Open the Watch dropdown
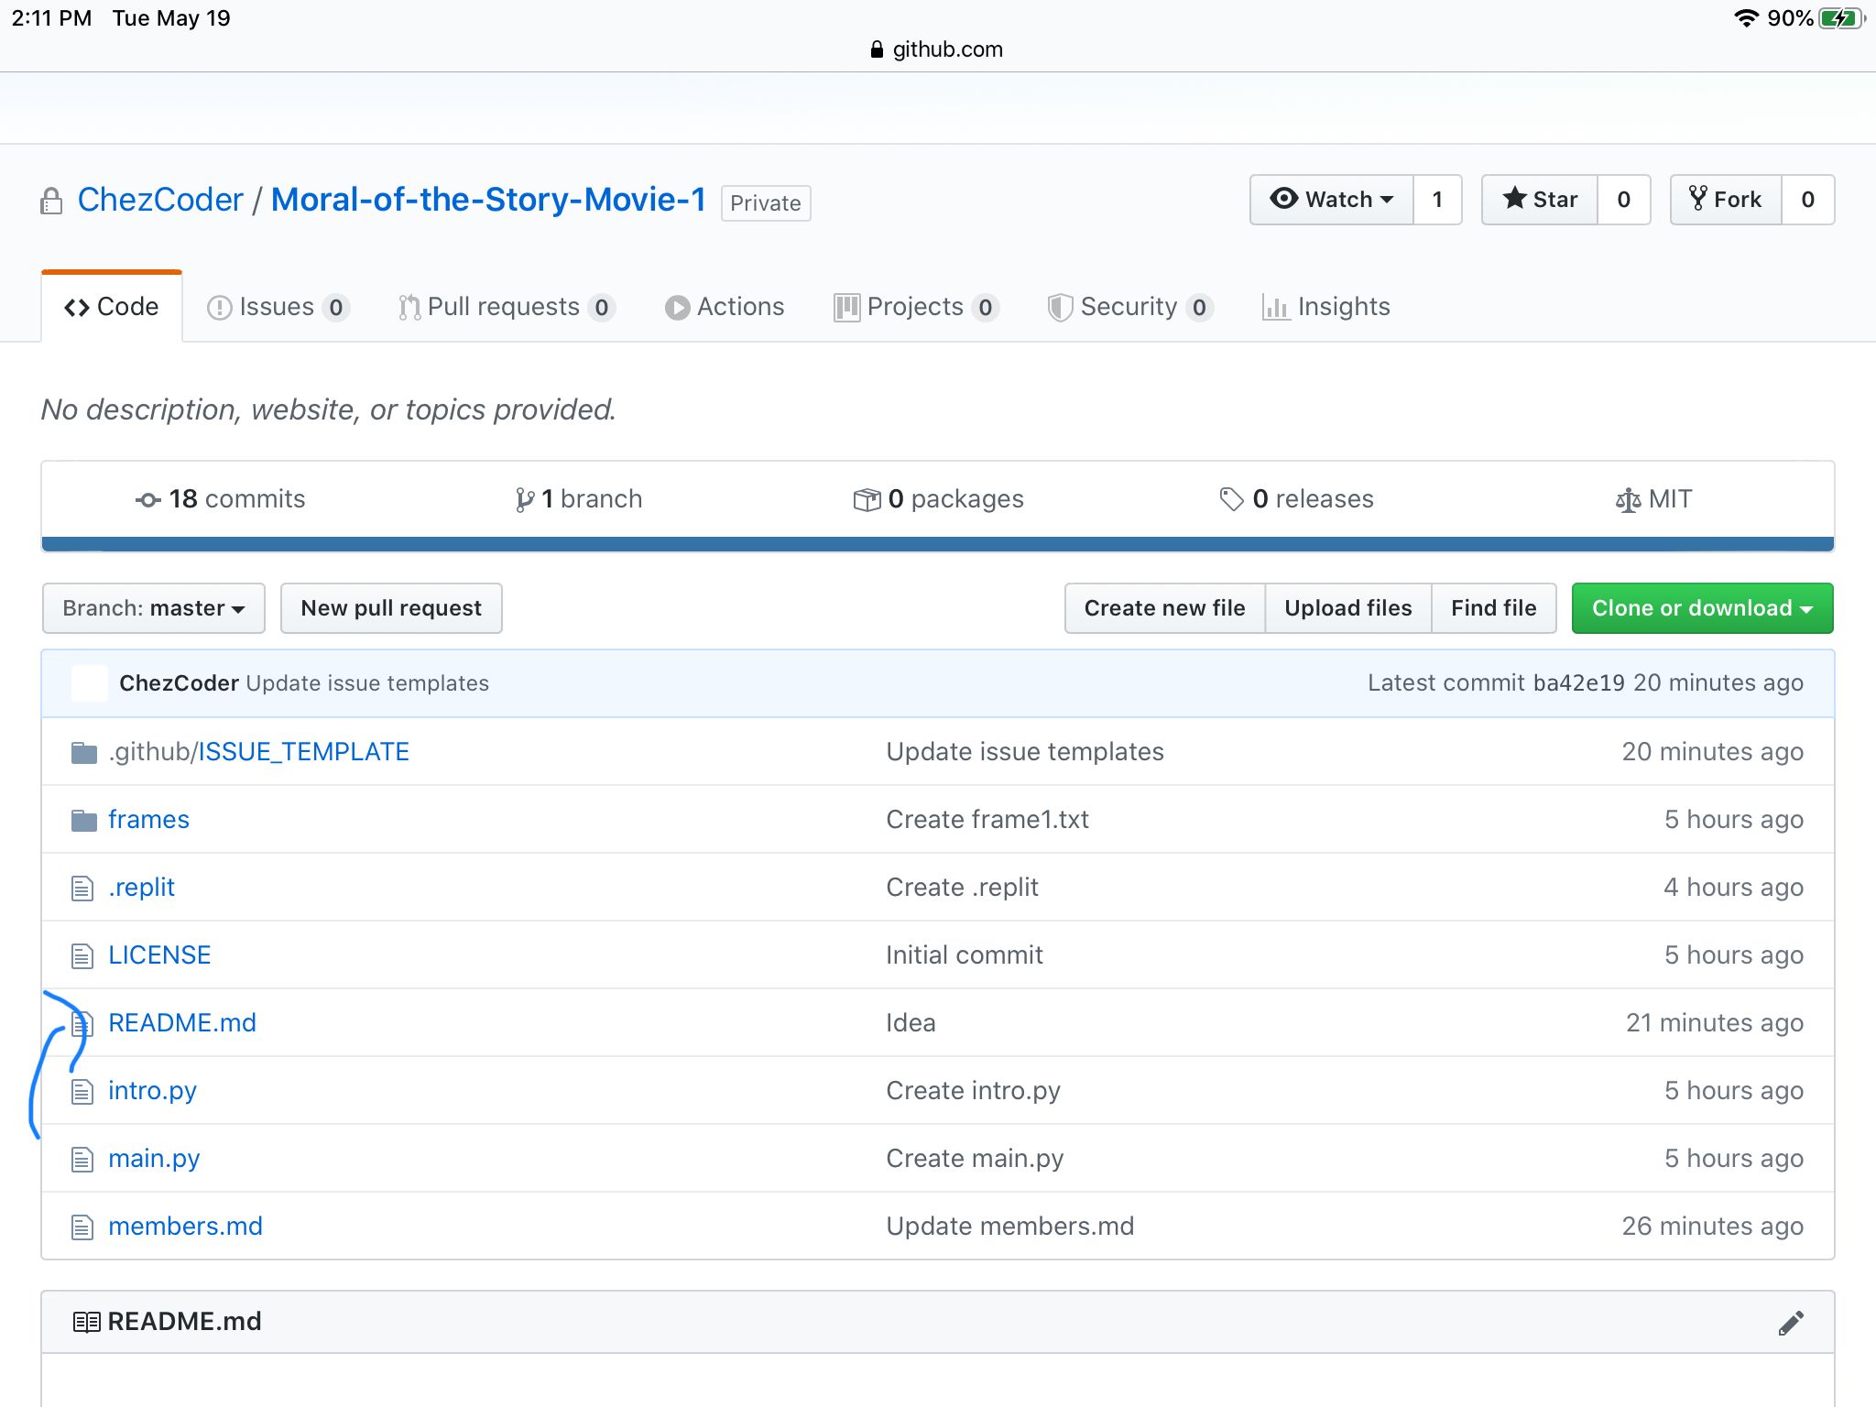1876x1407 pixels. point(1332,200)
